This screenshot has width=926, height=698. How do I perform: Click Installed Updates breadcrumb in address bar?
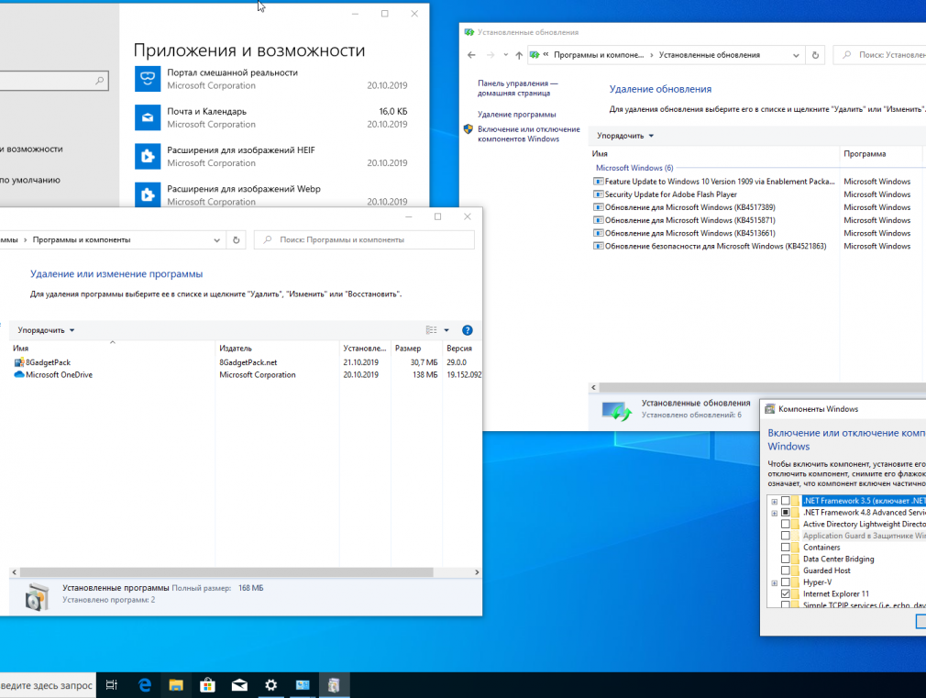710,55
